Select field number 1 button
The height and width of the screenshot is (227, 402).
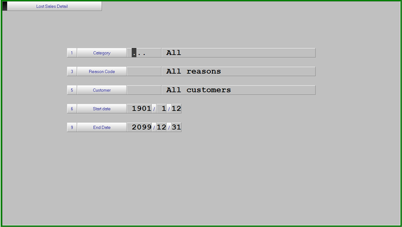click(x=72, y=53)
